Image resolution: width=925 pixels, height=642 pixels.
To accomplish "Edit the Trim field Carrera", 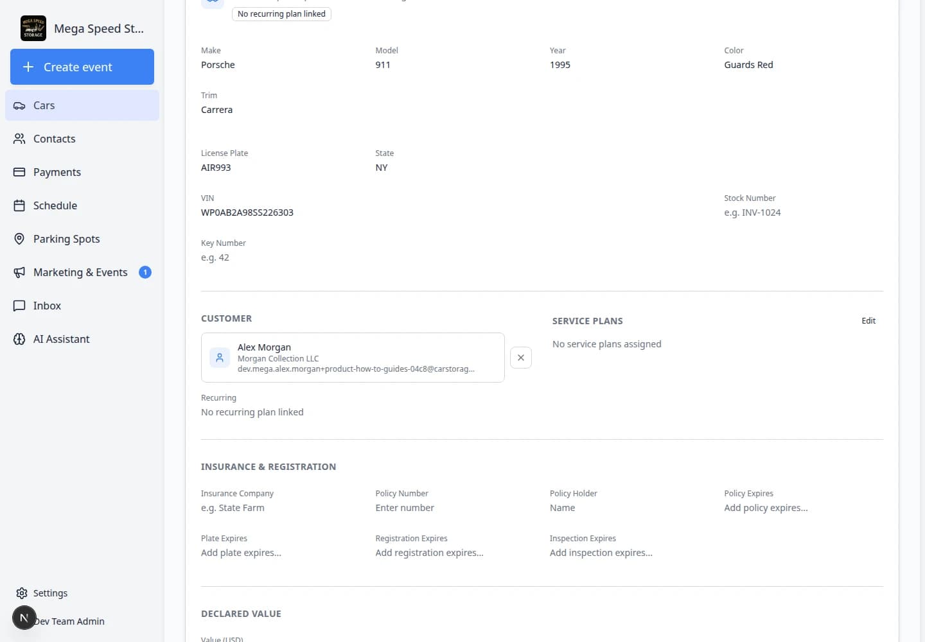I will point(217,110).
